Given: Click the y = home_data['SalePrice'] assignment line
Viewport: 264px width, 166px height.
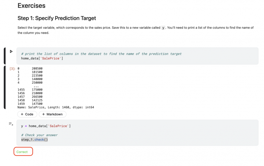Looking at the screenshot, I should [46, 126].
